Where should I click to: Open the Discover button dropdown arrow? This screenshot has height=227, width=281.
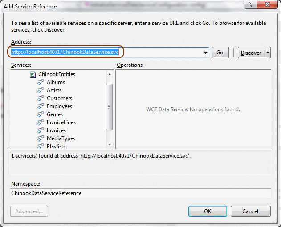(x=268, y=53)
